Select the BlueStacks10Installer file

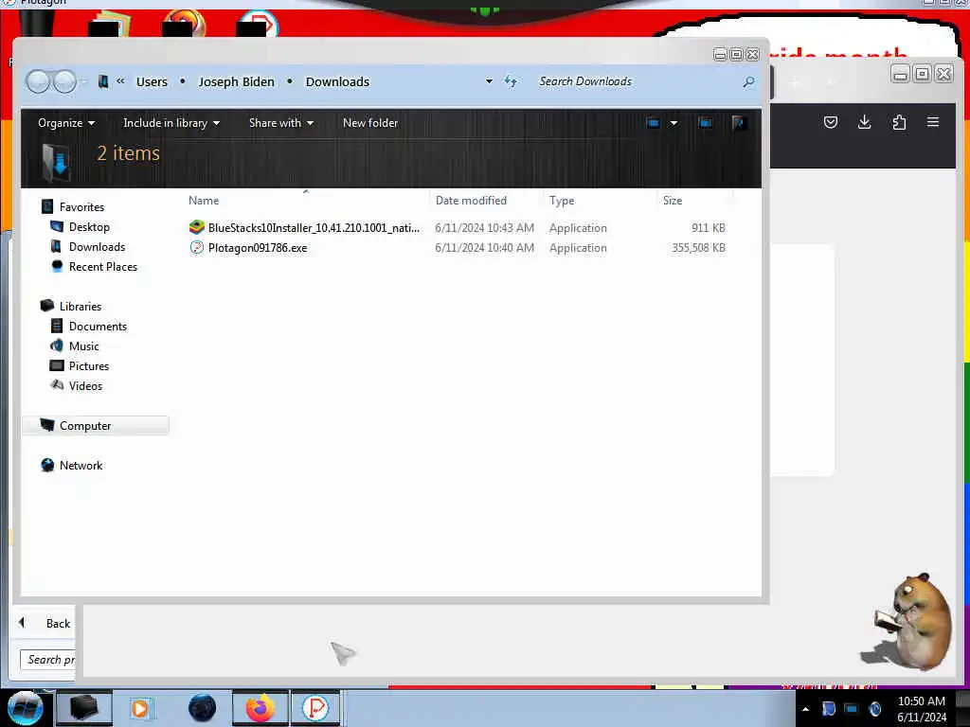coord(314,228)
